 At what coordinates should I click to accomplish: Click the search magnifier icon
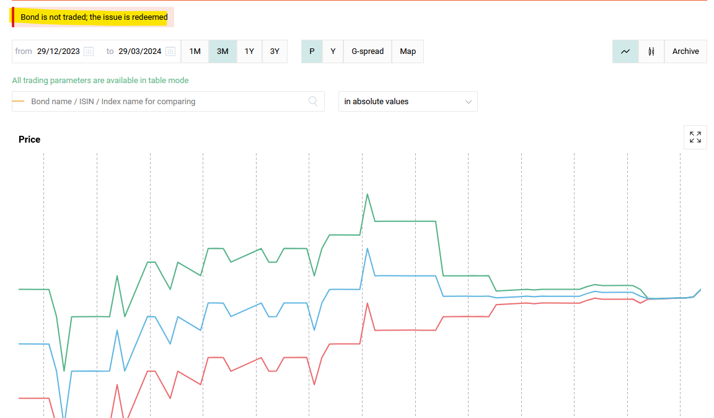pyautogui.click(x=313, y=102)
